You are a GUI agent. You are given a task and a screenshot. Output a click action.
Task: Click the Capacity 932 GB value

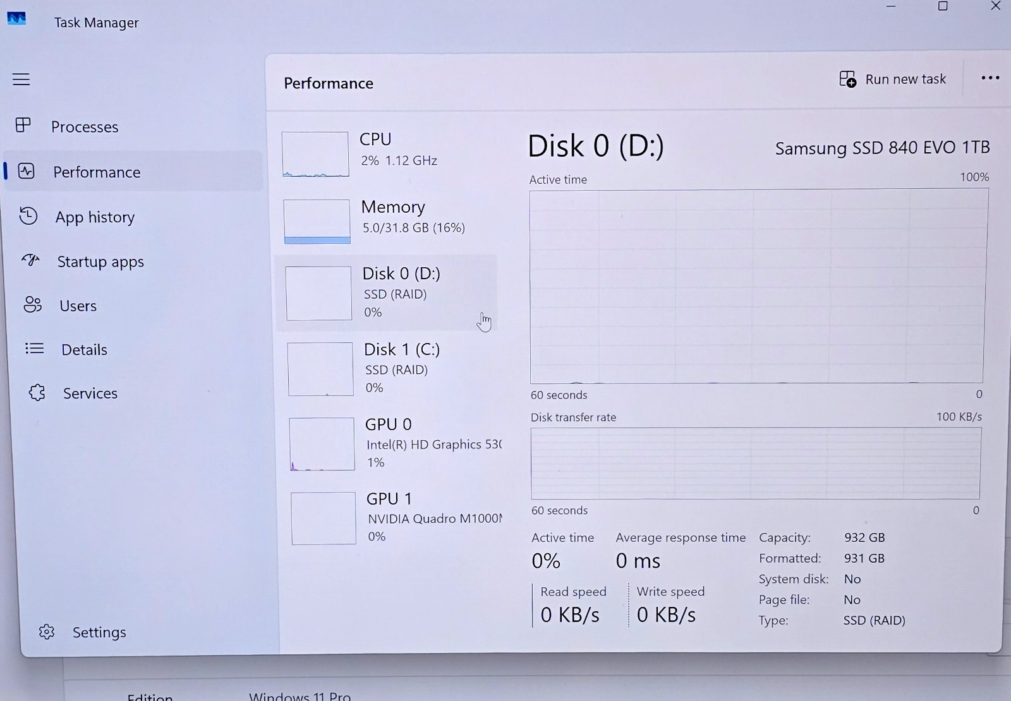[864, 537]
